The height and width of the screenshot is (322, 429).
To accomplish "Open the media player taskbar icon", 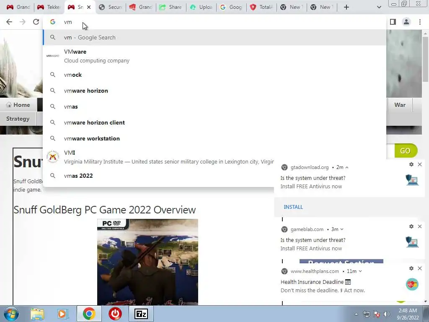I will (x=63, y=314).
